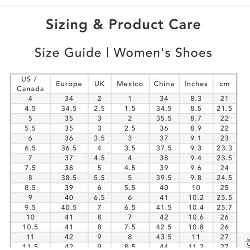The height and width of the screenshot is (250, 250).
Task: Click the partially visible Feedback side tab
Action: [x=246, y=241]
